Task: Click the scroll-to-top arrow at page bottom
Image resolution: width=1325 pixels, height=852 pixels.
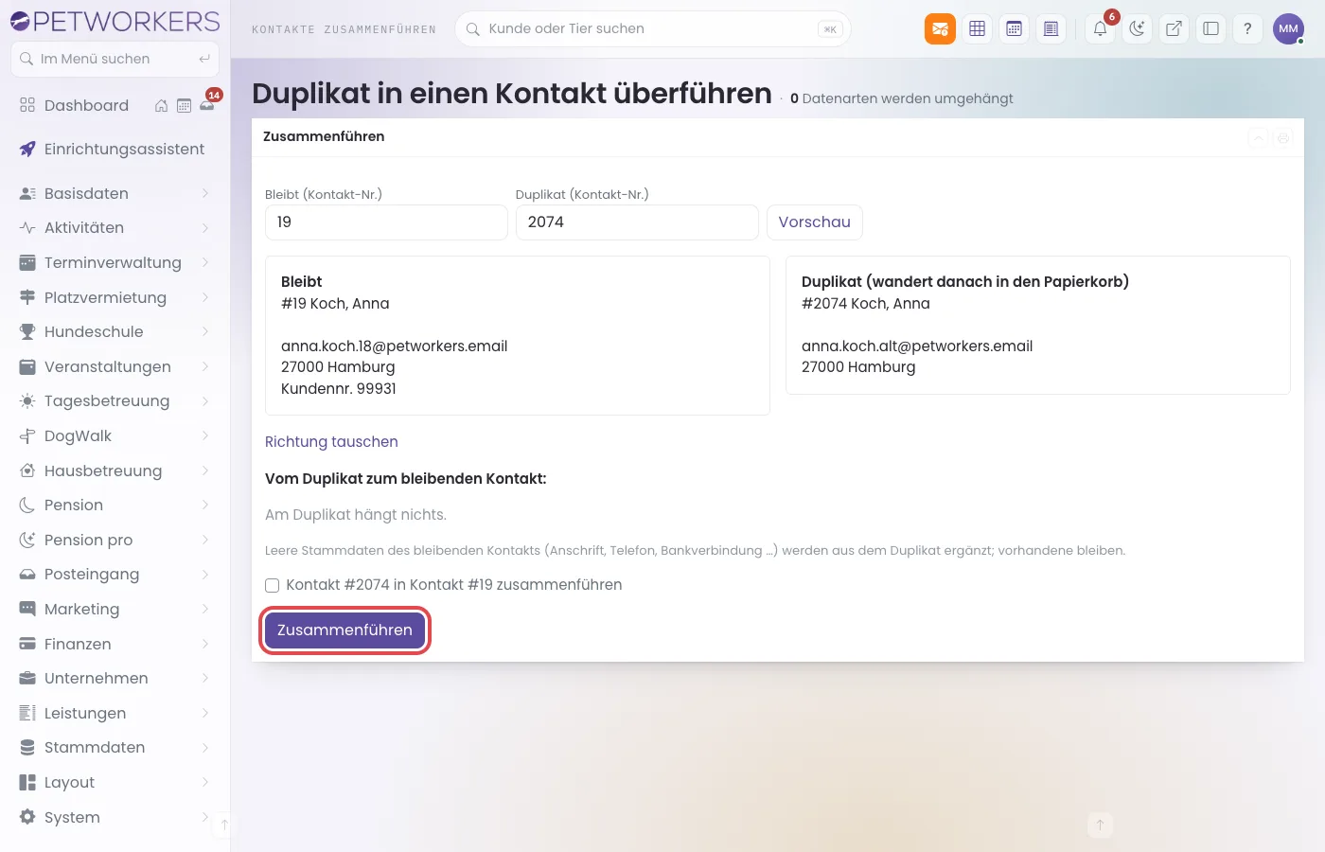Action: [x=1100, y=825]
